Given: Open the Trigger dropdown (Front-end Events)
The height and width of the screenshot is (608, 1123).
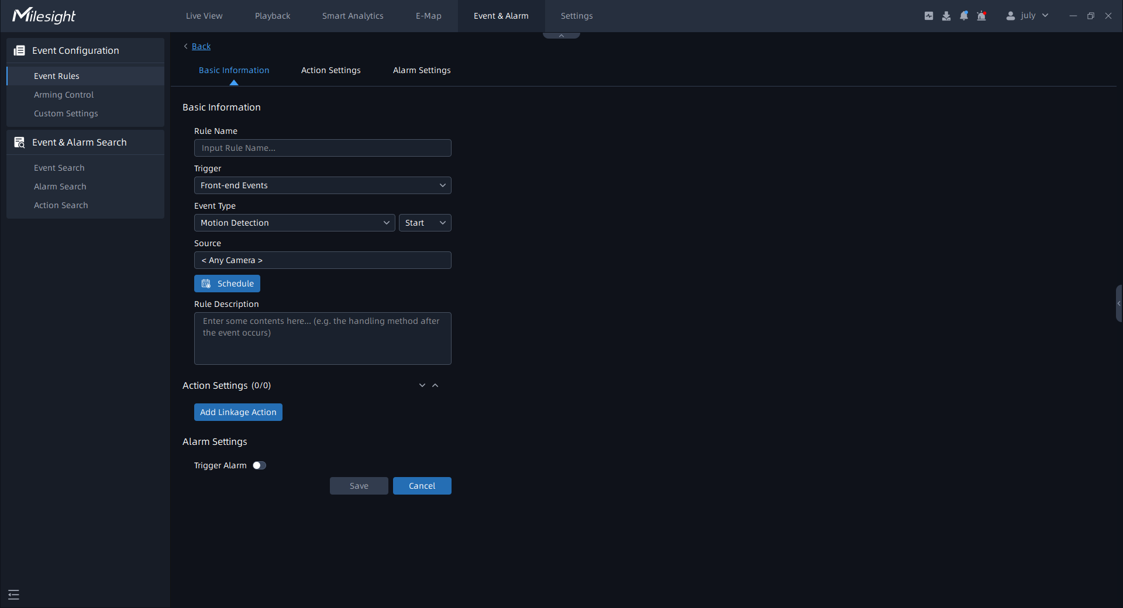Looking at the screenshot, I should 322,185.
